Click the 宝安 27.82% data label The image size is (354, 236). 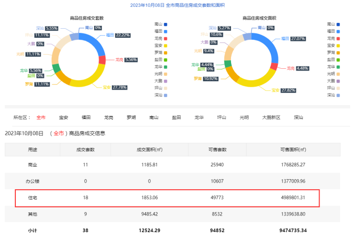[287, 90]
